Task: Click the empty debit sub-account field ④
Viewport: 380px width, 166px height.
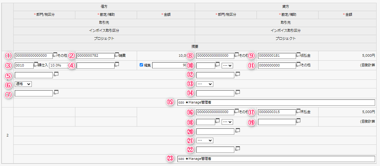Action: pos(95,65)
